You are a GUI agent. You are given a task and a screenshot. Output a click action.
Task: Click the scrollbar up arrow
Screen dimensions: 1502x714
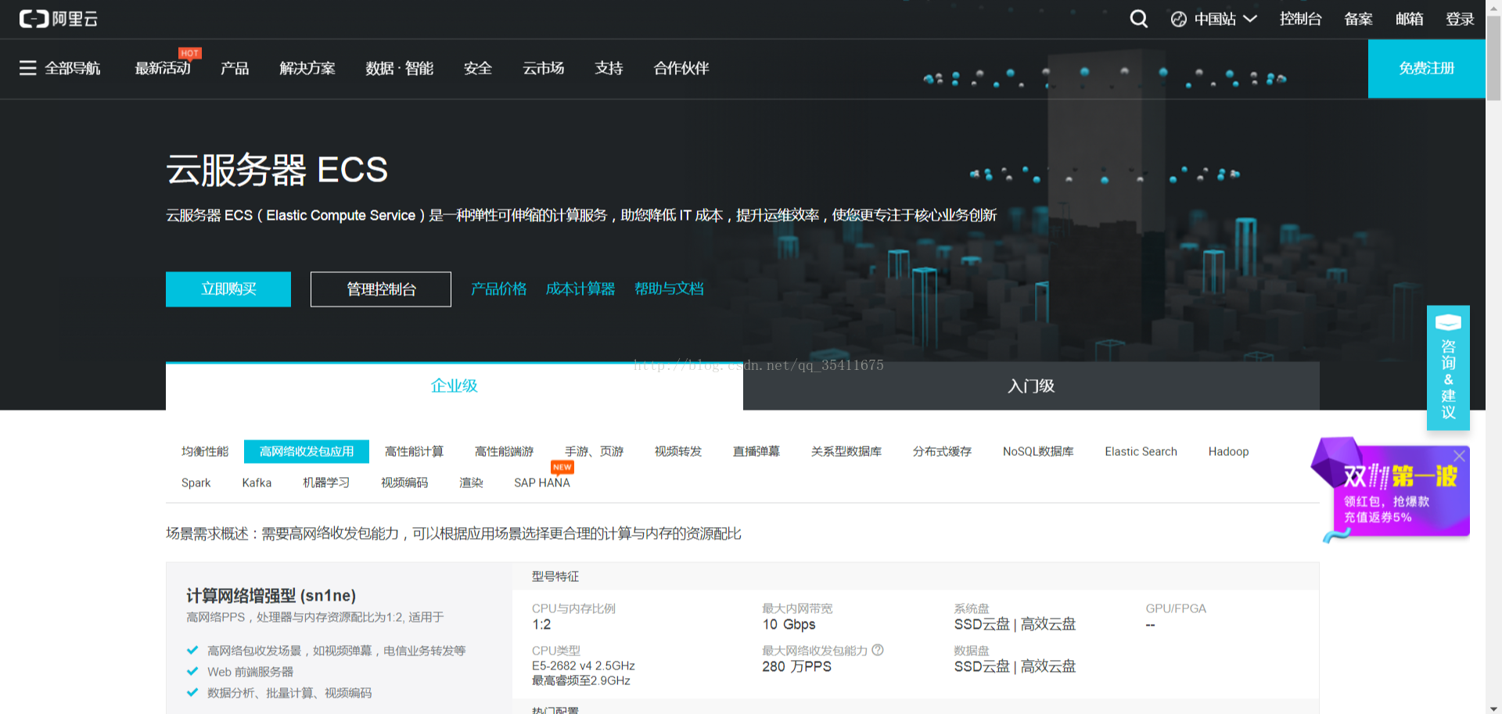[1493, 5]
